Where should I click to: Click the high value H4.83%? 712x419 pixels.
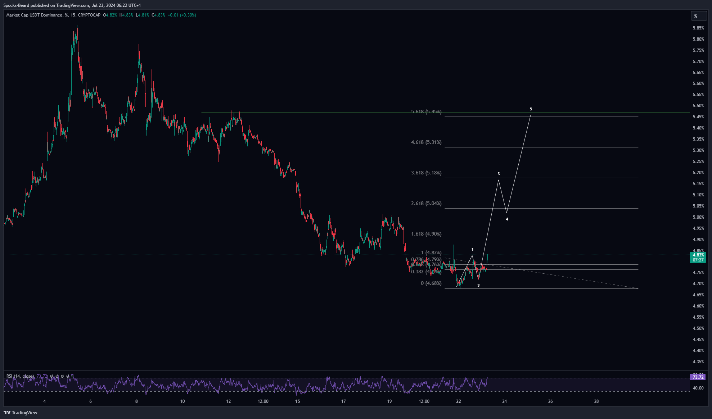(126, 15)
